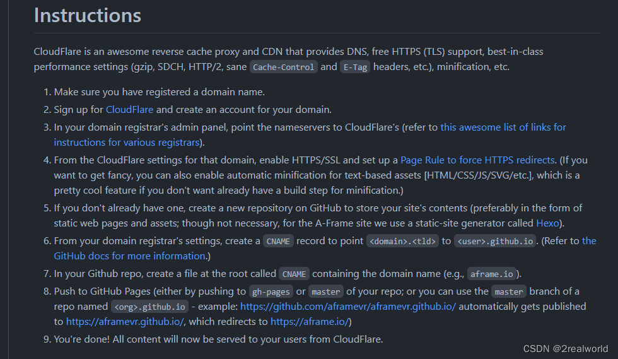Image resolution: width=618 pixels, height=359 pixels.
Task: Follow the https://aframe.io/ link
Action: tap(309, 322)
